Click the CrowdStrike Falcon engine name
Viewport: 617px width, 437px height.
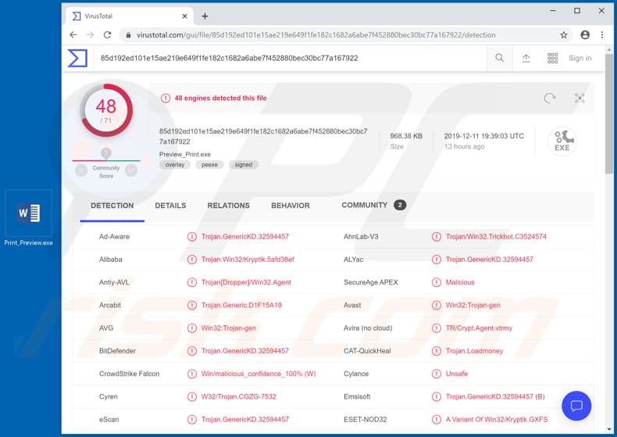pos(129,374)
